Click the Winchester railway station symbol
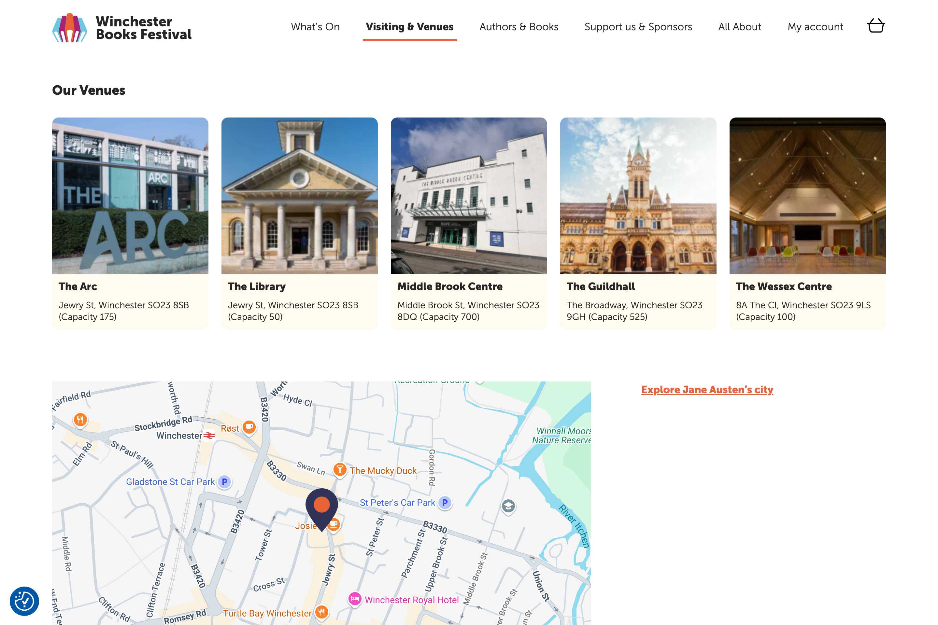 (209, 436)
